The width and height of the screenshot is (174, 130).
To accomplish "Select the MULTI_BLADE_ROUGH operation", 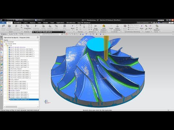I will tap(18, 47).
